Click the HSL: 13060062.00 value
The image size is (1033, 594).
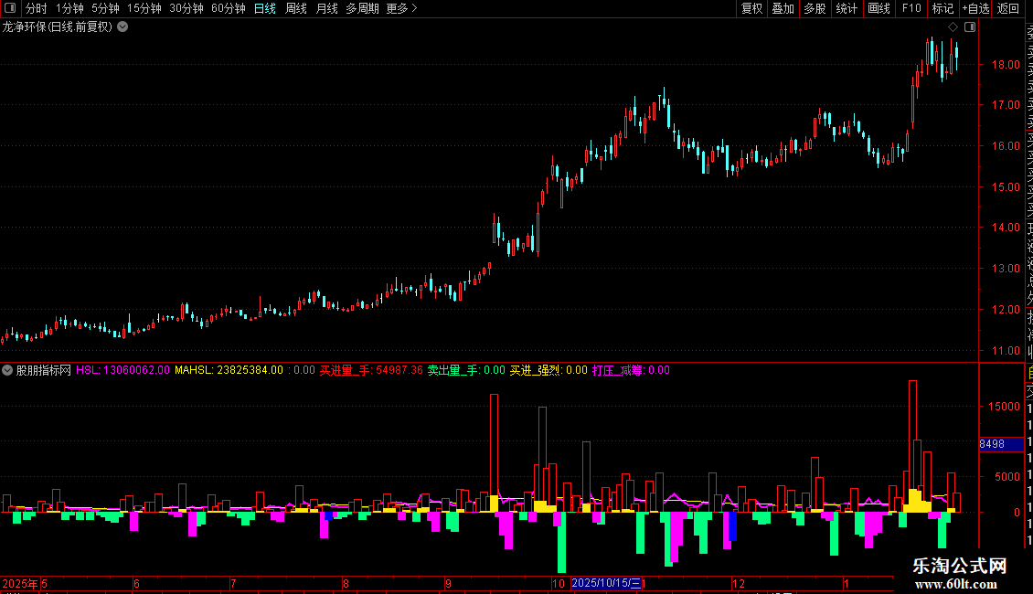coord(122,370)
